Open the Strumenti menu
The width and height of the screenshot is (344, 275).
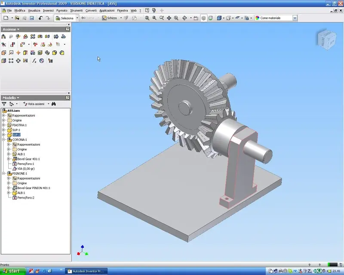tap(77, 10)
